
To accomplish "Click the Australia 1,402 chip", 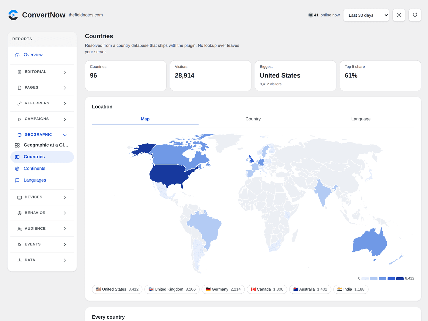I will (x=310, y=289).
